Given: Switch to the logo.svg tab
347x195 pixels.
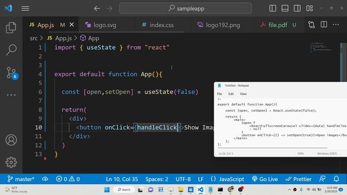Looking at the screenshot, I should pos(105,25).
